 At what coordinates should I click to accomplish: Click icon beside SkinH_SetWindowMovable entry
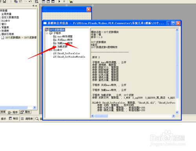pos(55,57)
